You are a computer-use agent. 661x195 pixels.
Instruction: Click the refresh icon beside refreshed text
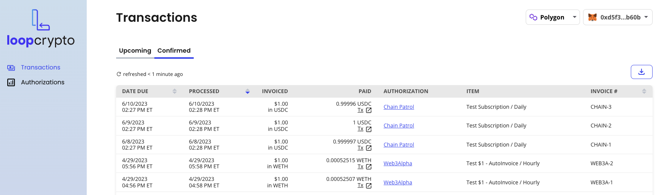click(x=119, y=74)
